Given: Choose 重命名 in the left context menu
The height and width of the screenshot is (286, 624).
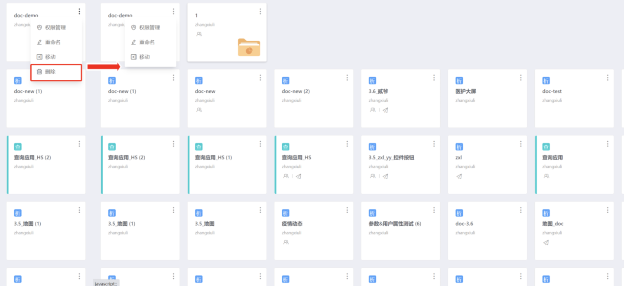Looking at the screenshot, I should click(x=52, y=42).
